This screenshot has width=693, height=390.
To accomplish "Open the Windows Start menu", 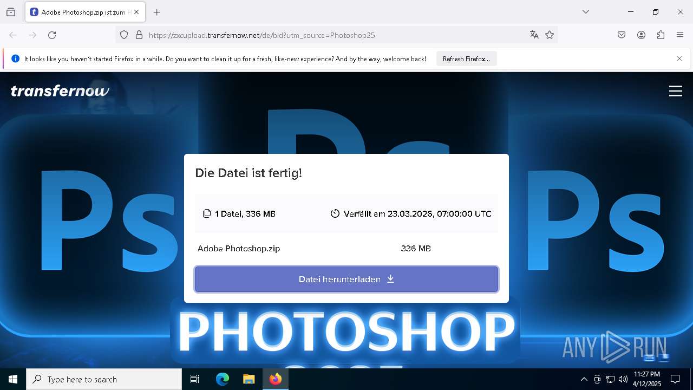I will [13, 379].
